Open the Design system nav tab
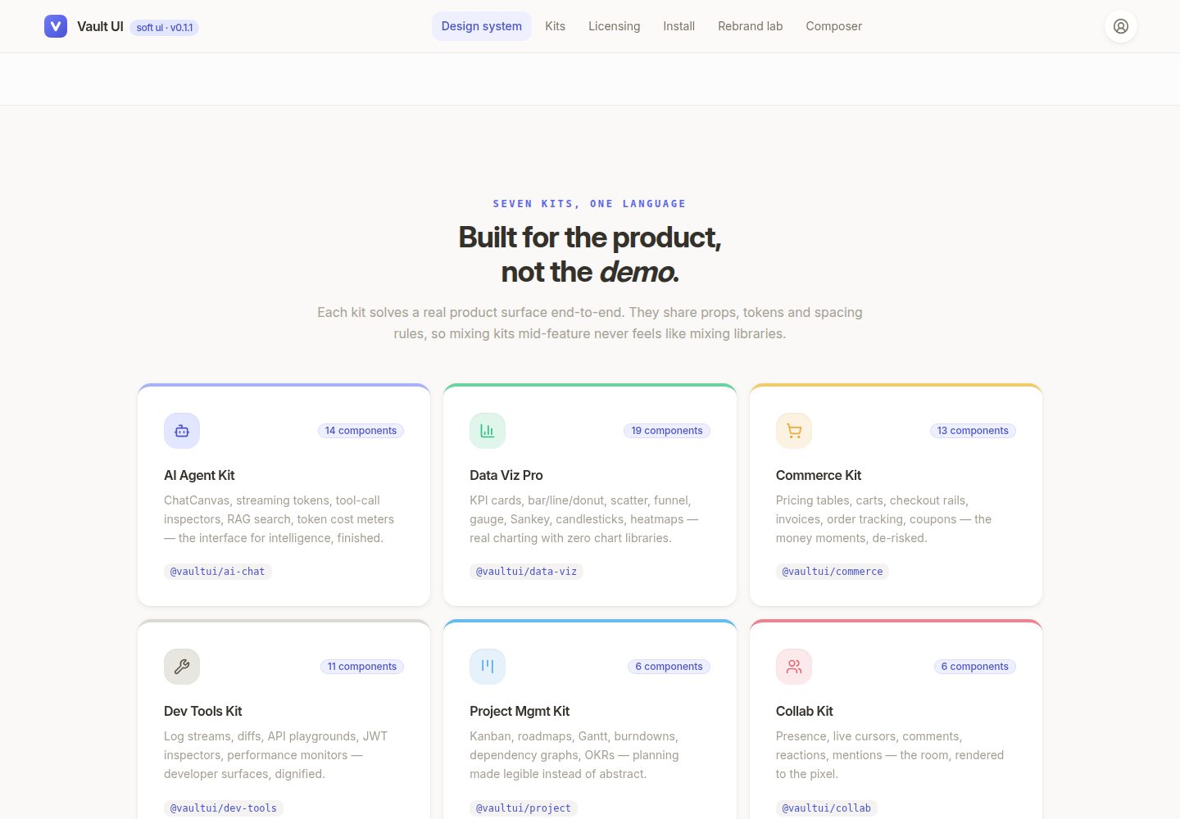The width and height of the screenshot is (1180, 819). pos(482,26)
